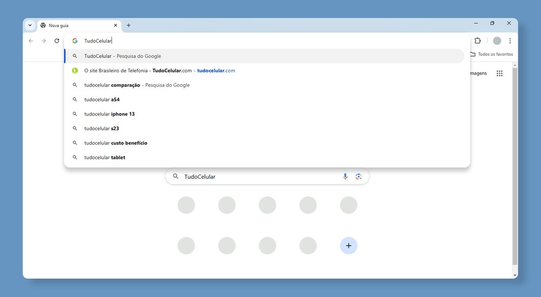Screen dimensions: 541x297
Task: Open the Extensions puzzle icon
Action: coord(478,41)
